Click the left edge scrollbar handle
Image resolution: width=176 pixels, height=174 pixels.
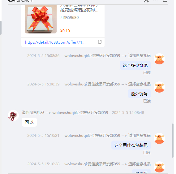tap(1, 28)
